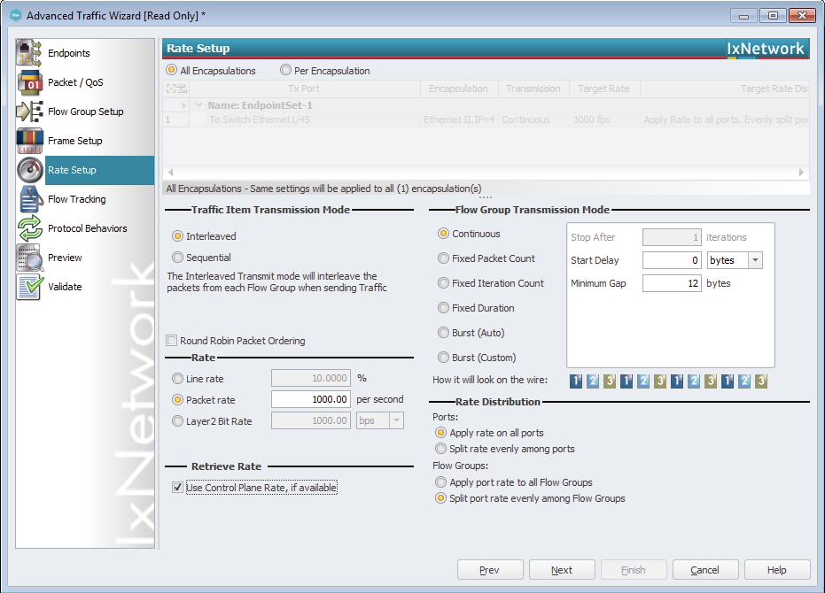This screenshot has width=825, height=593.
Task: Enable Round Robin Packet Ordering checkbox
Action: click(x=172, y=341)
